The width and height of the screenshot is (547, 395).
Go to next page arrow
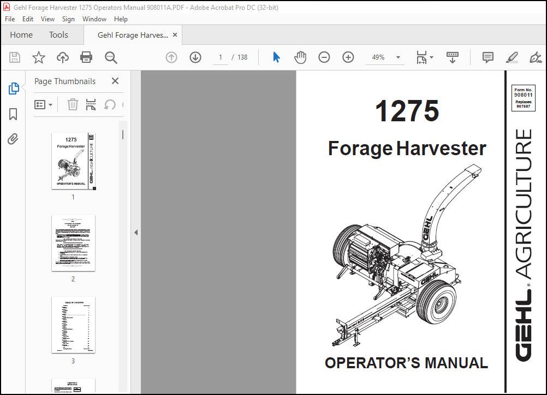click(195, 57)
